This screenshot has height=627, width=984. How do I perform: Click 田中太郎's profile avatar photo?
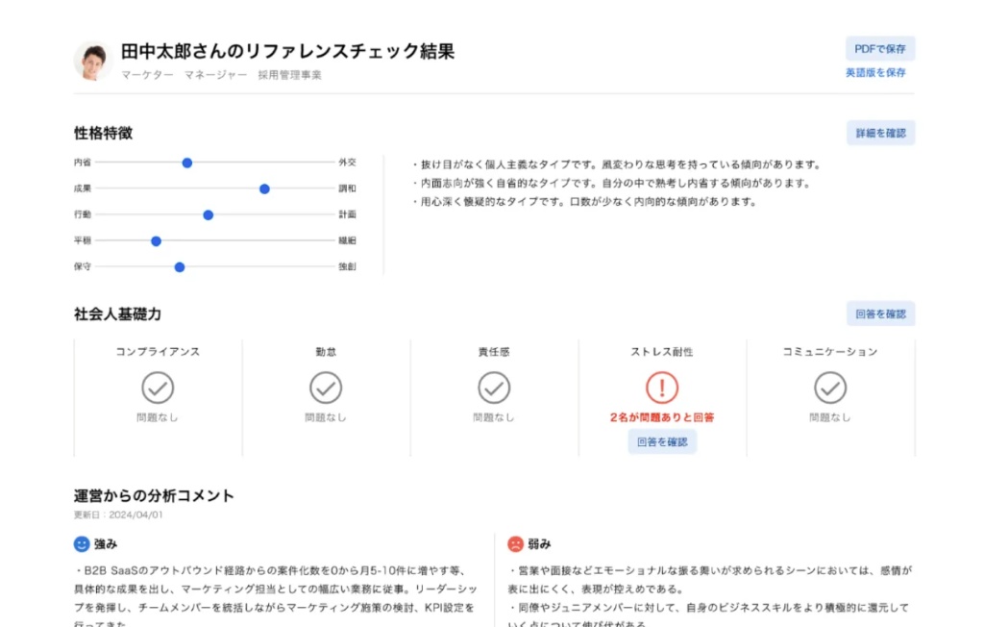pos(93,61)
